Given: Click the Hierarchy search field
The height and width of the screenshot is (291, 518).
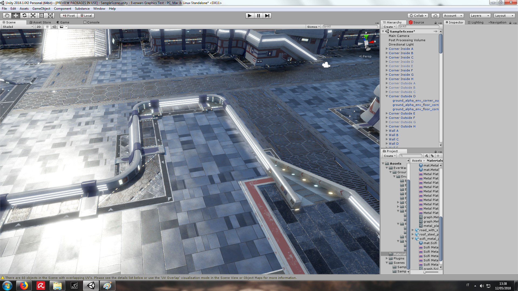Looking at the screenshot, I should [x=420, y=27].
